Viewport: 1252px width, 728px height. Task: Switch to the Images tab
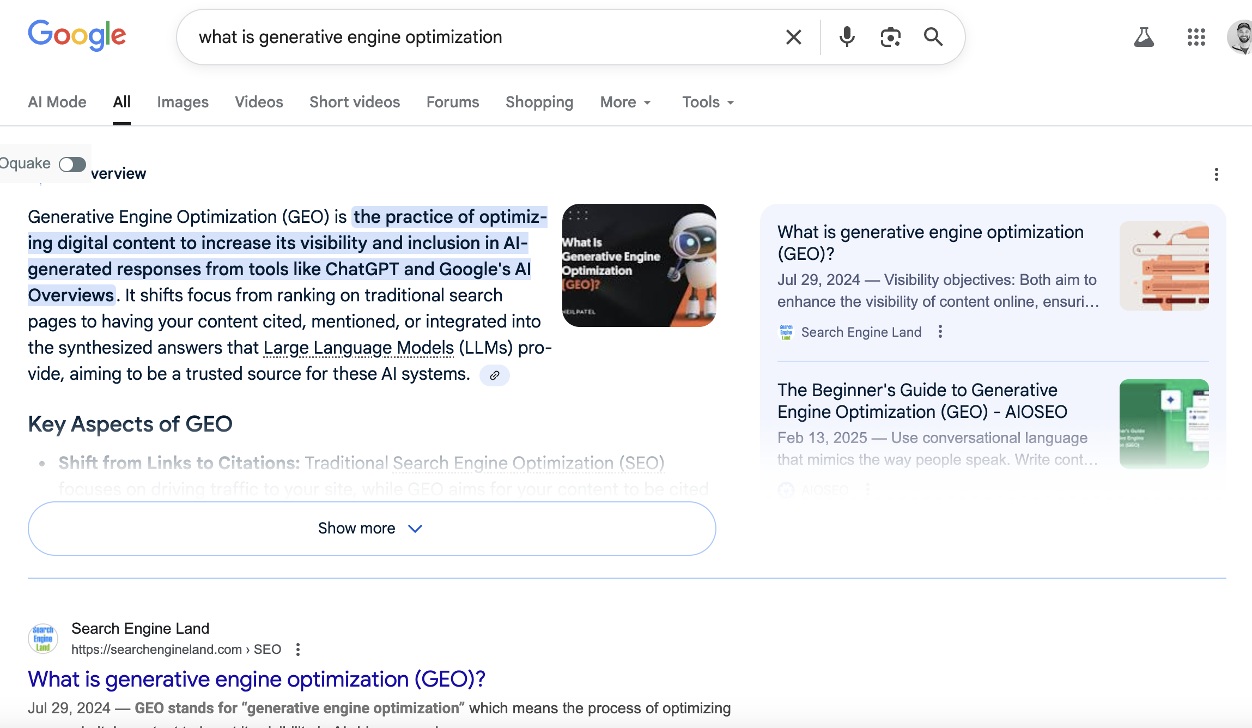pyautogui.click(x=183, y=102)
